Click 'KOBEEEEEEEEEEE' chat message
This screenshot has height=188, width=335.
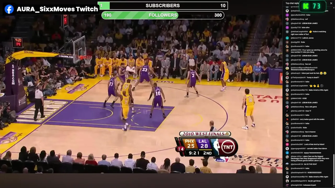point(314,173)
